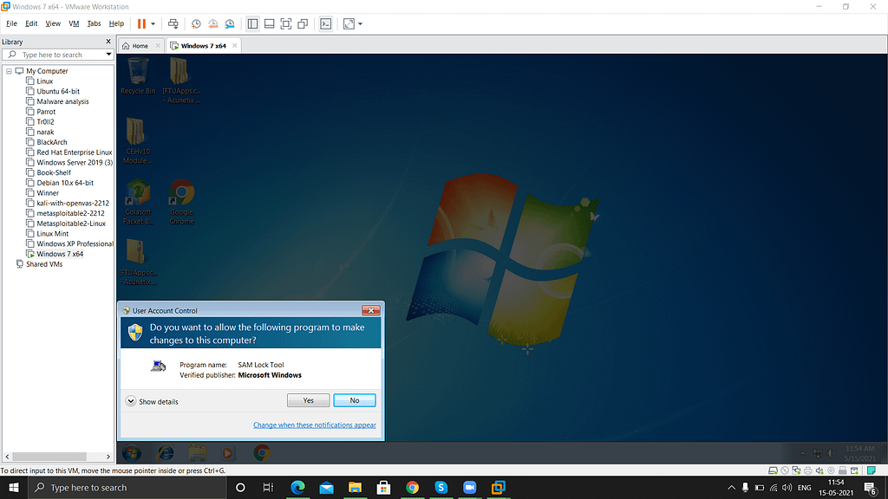Viewport: 888px width, 499px height.
Task: Open Skype from the host taskbar
Action: pos(441,487)
